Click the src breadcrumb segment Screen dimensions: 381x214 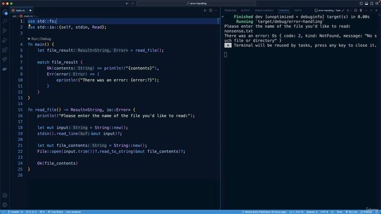point(14,16)
